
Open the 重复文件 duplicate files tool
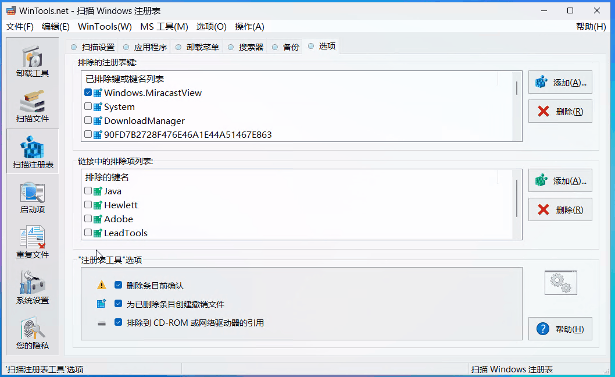pos(33,243)
